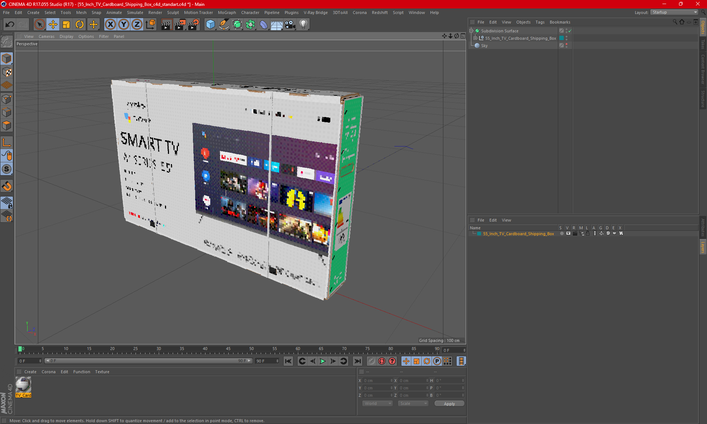Add camera object icon

[x=290, y=25]
